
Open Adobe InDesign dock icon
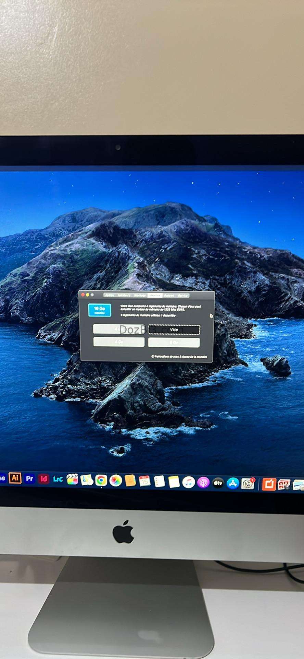(43, 478)
